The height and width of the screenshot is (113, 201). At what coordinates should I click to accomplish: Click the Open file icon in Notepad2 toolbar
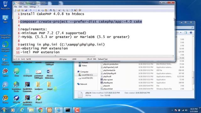[19, 10]
